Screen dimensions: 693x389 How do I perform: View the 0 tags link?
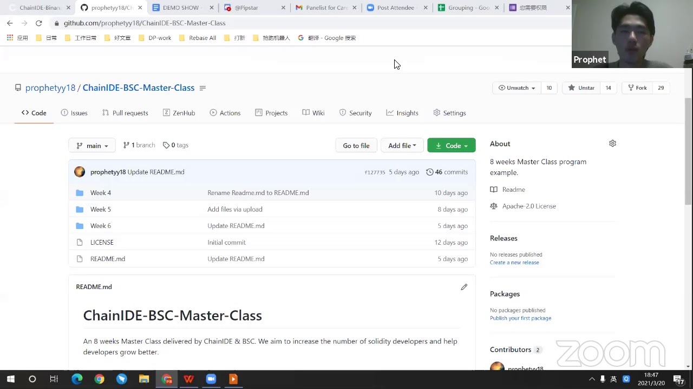176,145
